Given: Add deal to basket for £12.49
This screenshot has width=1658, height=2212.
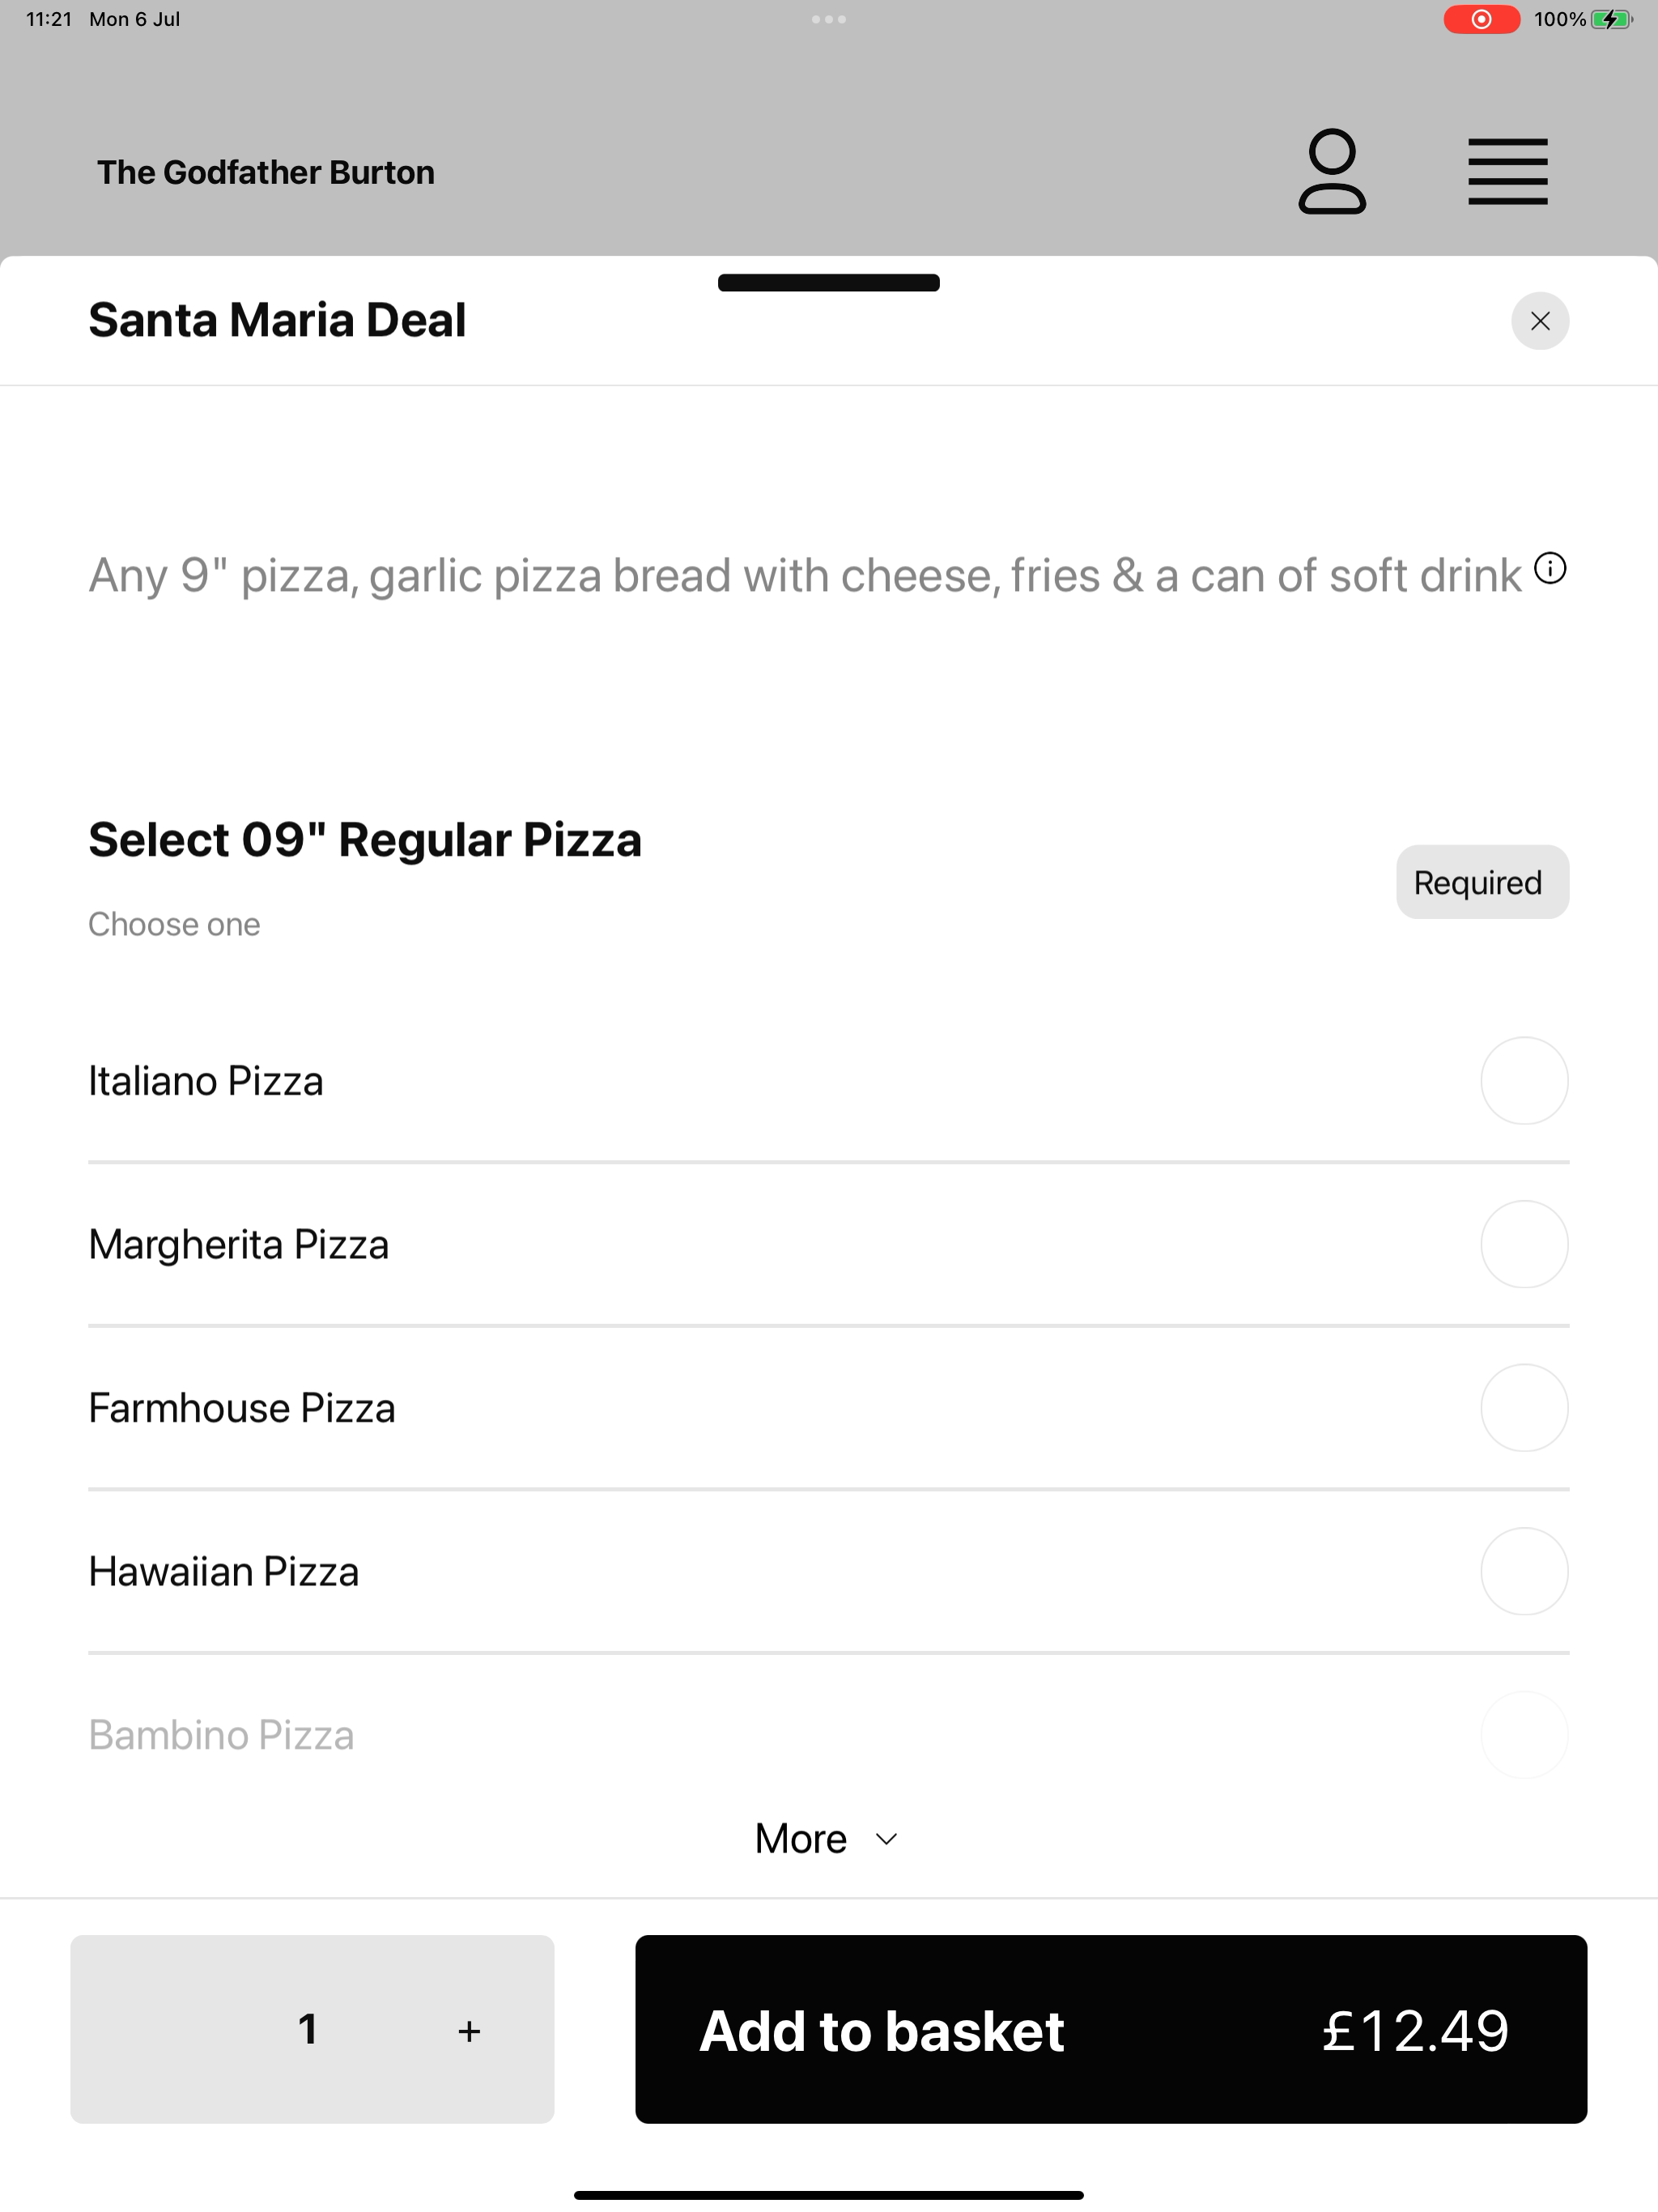Looking at the screenshot, I should coord(1111,2029).
